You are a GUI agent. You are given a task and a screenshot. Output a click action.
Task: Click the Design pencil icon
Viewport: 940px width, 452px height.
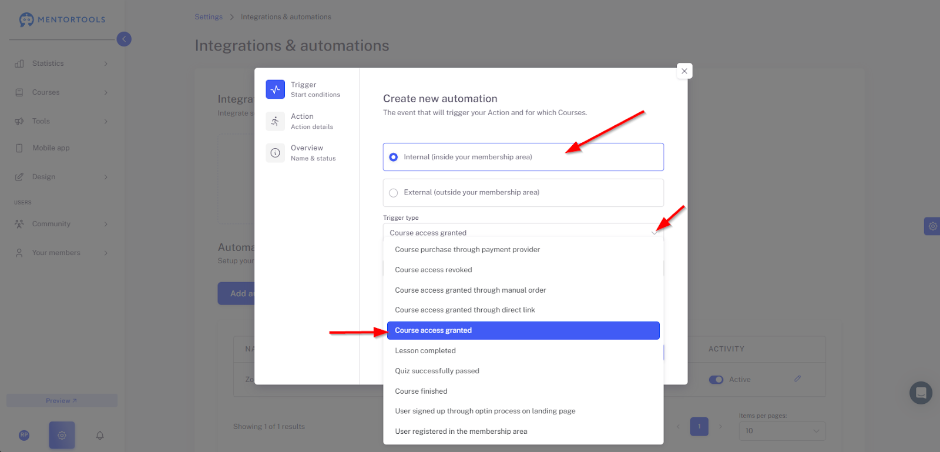pos(19,177)
